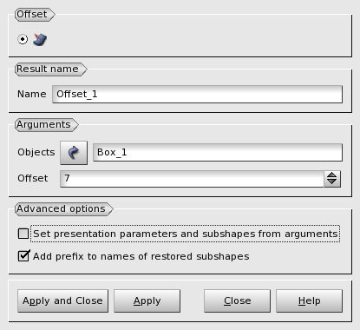The image size is (360, 330).
Task: Click the Objects field showing Box_1
Action: pos(218,152)
